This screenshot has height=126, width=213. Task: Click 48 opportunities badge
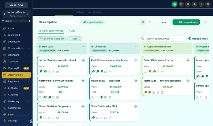point(93,22)
